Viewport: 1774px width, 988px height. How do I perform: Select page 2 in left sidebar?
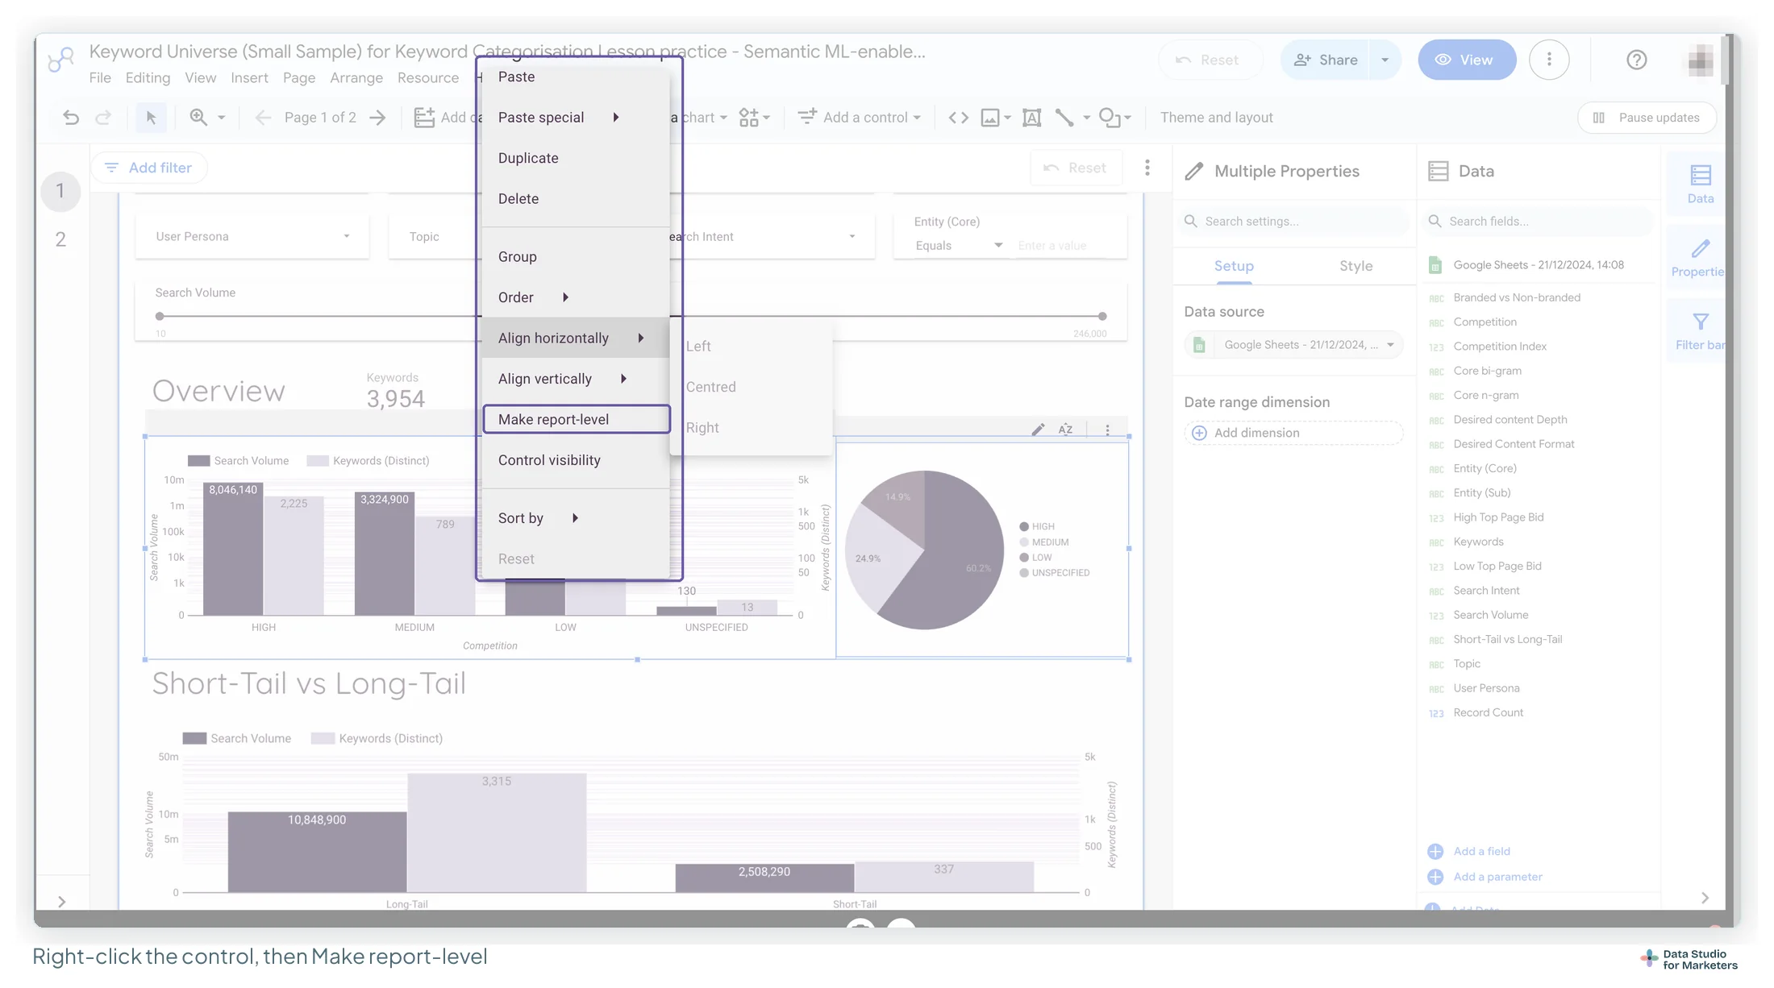click(x=60, y=239)
